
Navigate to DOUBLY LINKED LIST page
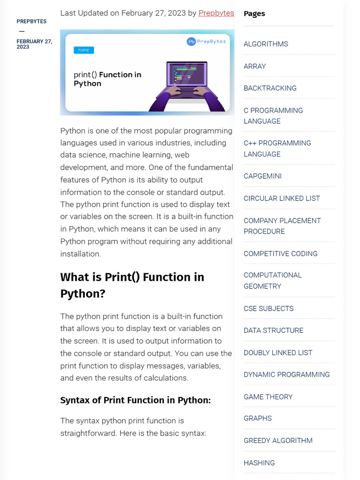pyautogui.click(x=277, y=352)
